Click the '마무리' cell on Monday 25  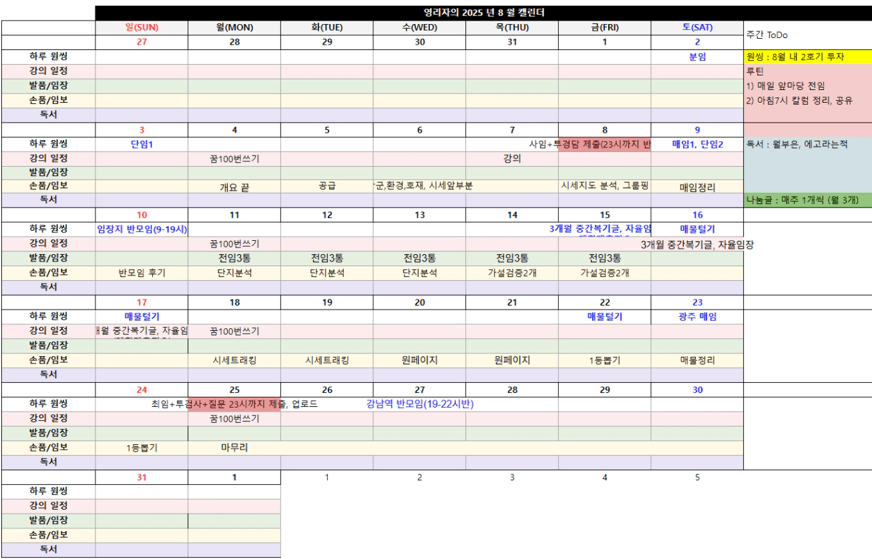pos(234,448)
